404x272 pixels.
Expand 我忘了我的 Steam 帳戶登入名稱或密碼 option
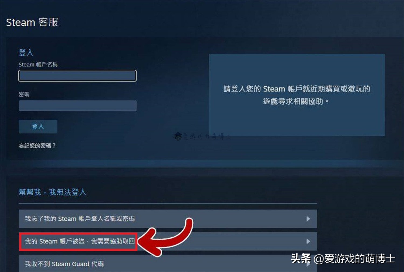coord(168,219)
